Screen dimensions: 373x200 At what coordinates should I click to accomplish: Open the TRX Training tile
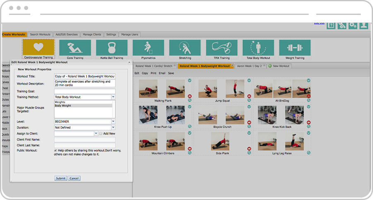(x=221, y=48)
